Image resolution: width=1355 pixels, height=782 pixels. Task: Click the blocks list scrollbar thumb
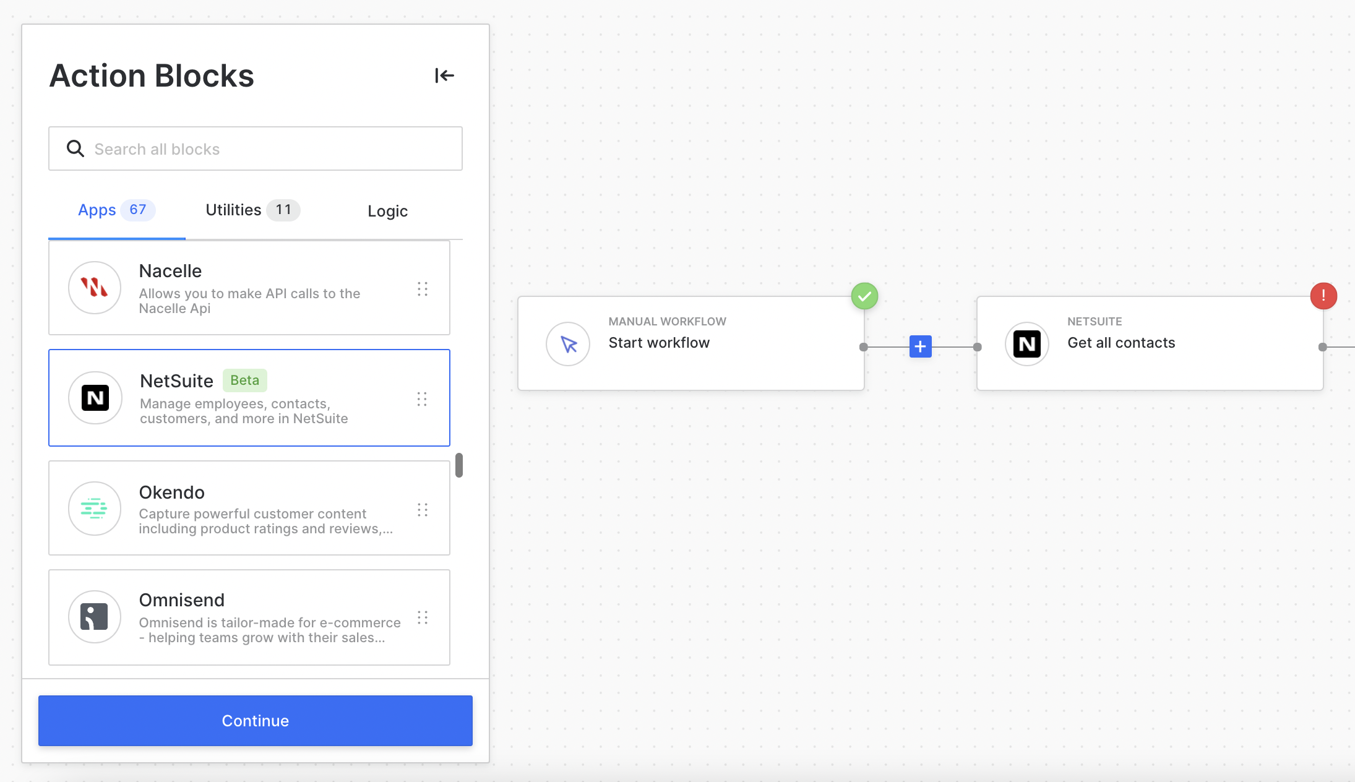tap(459, 465)
